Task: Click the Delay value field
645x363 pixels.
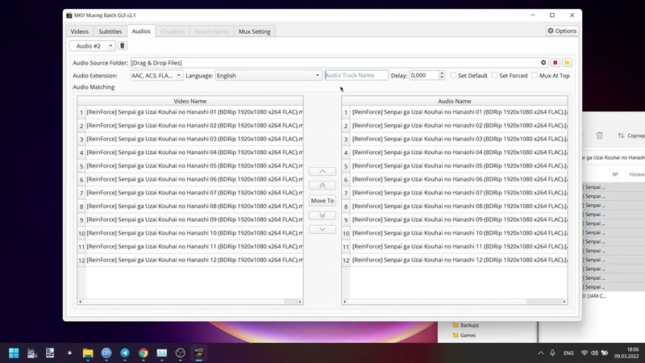Action: point(424,75)
